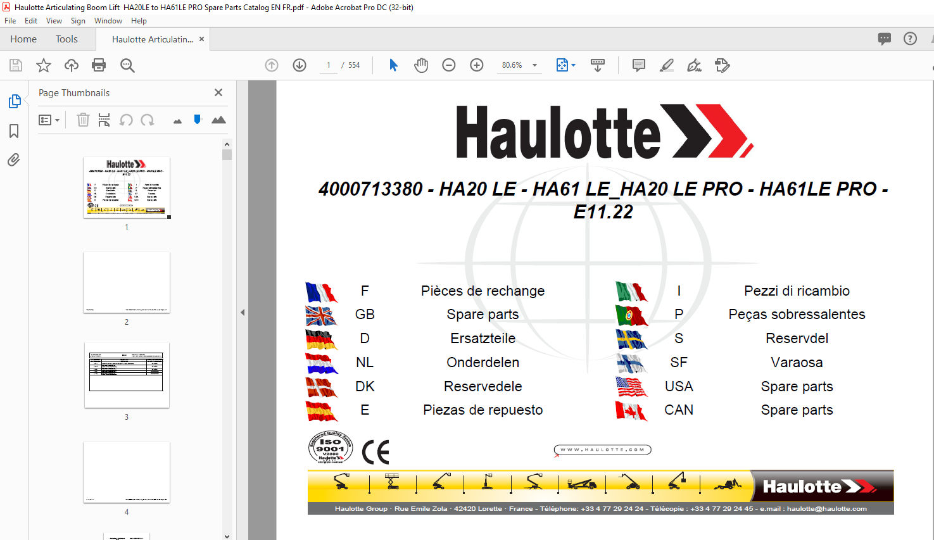Open the View menu
The height and width of the screenshot is (540, 934).
(54, 21)
